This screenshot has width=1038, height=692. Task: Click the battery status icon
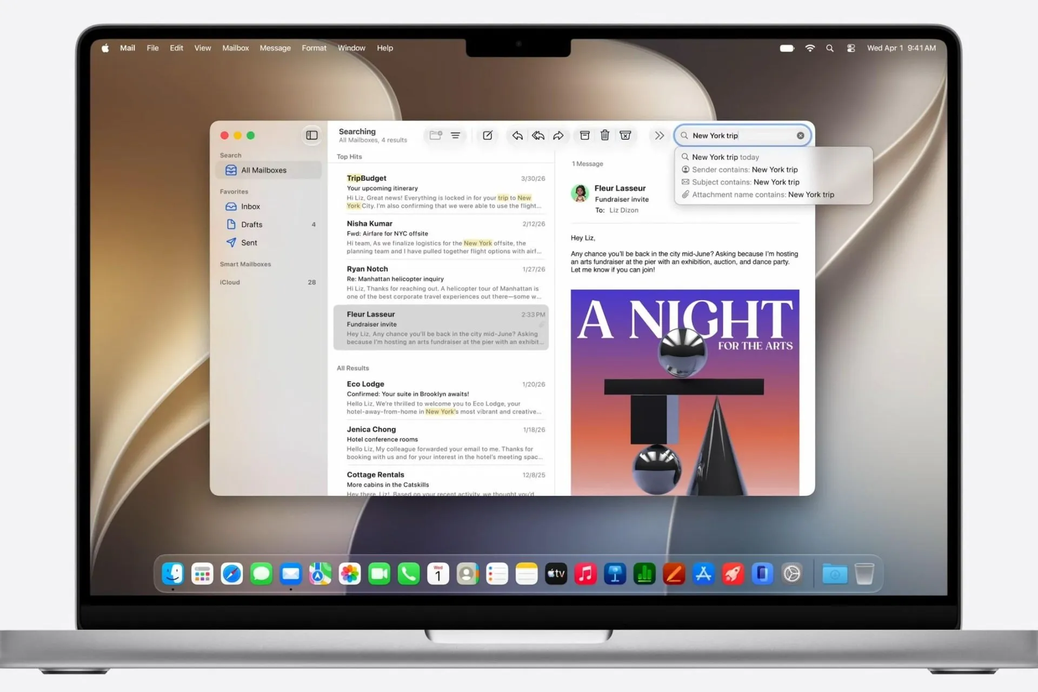787,48
